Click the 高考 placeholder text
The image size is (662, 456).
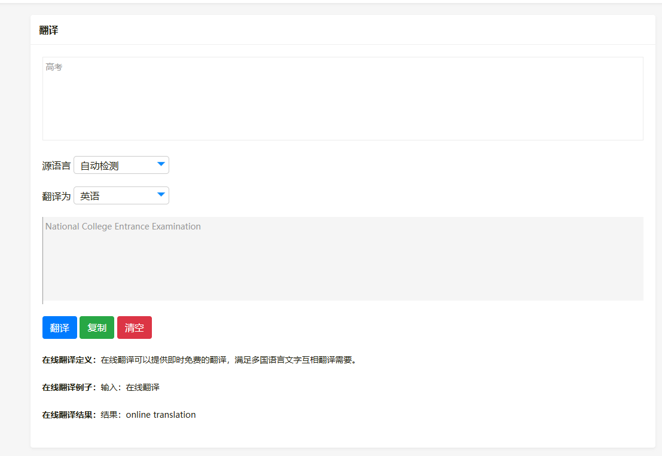[54, 68]
